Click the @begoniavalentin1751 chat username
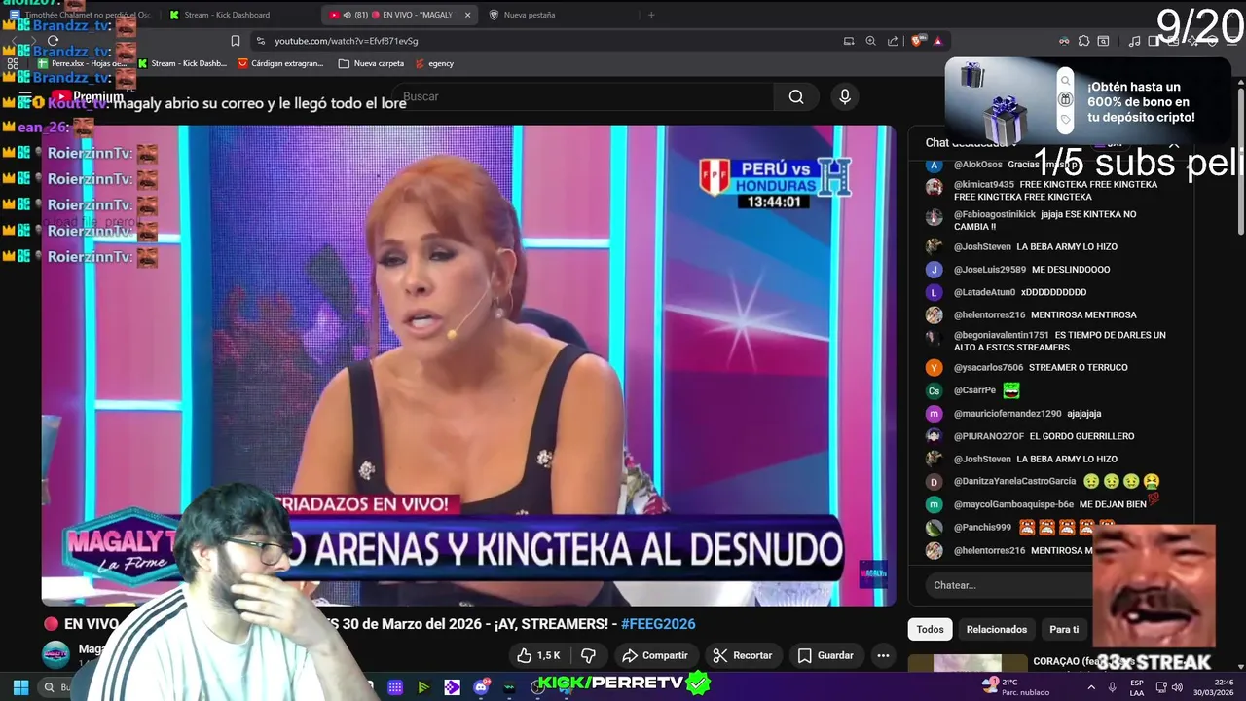The width and height of the screenshot is (1246, 701). 1001,335
